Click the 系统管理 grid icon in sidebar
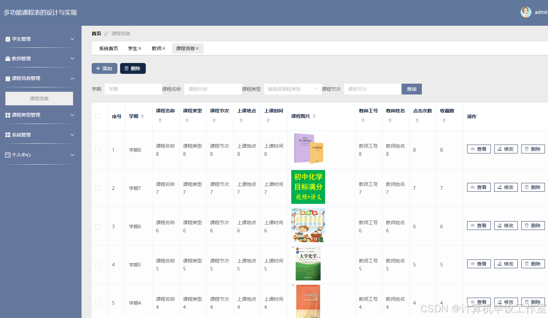The image size is (548, 318). tap(7, 134)
